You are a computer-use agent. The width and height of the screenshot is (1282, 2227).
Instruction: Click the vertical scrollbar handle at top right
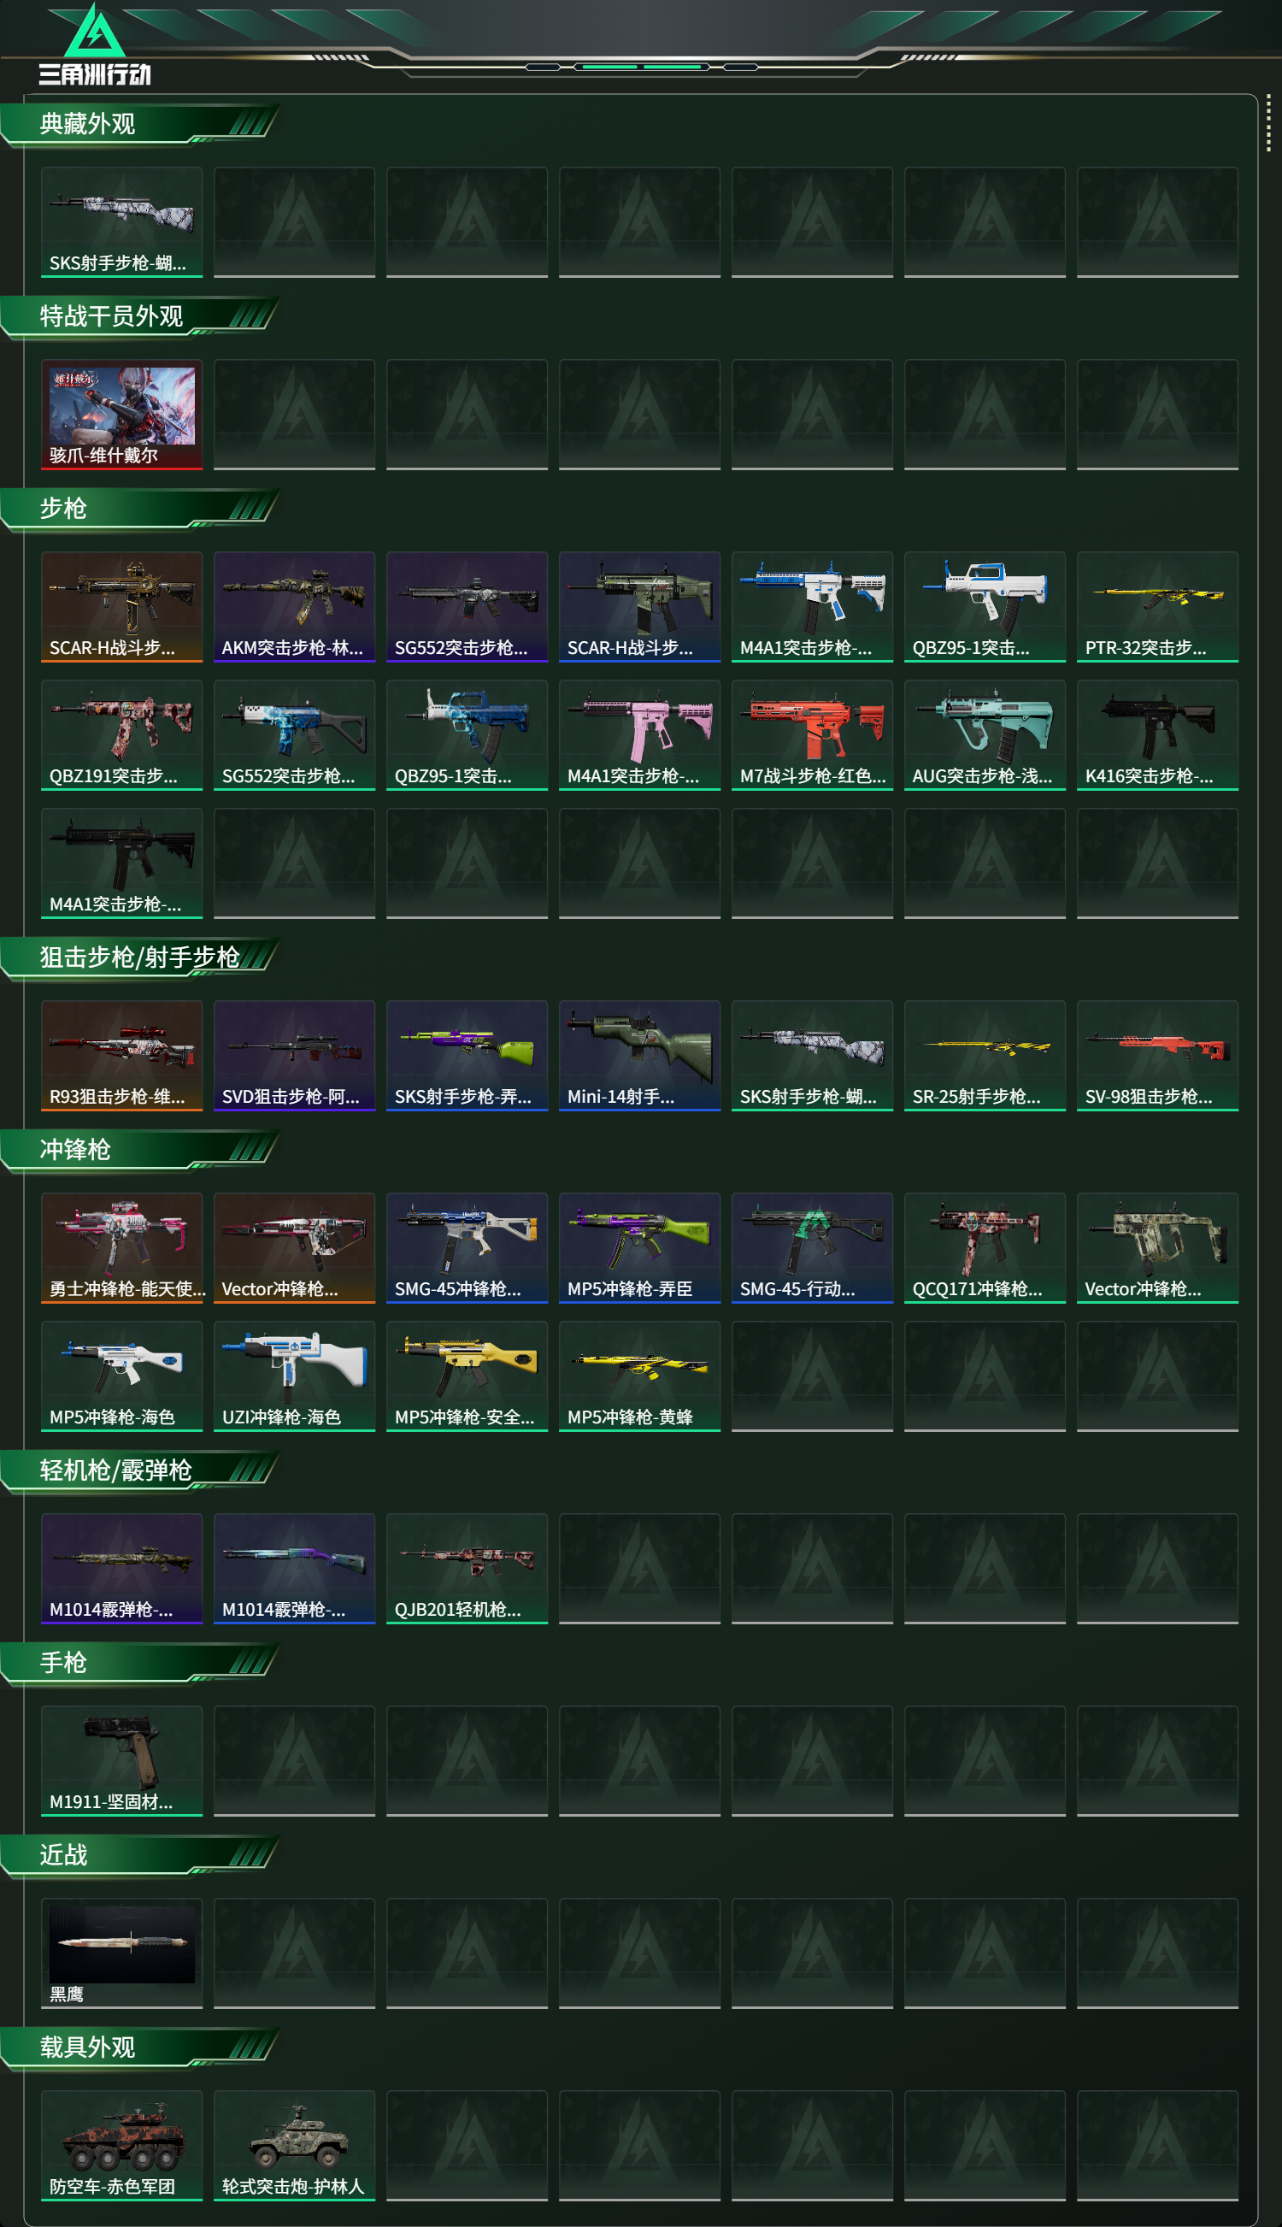coord(1268,123)
